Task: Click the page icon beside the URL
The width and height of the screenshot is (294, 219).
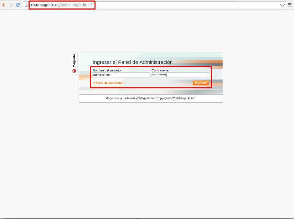Action: click(26, 5)
